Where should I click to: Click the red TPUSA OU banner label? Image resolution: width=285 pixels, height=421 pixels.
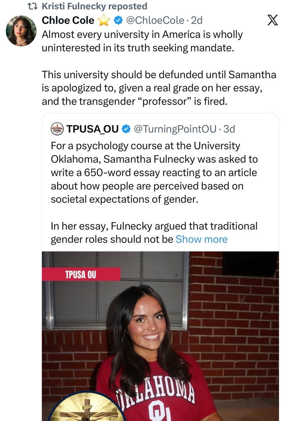point(81,274)
